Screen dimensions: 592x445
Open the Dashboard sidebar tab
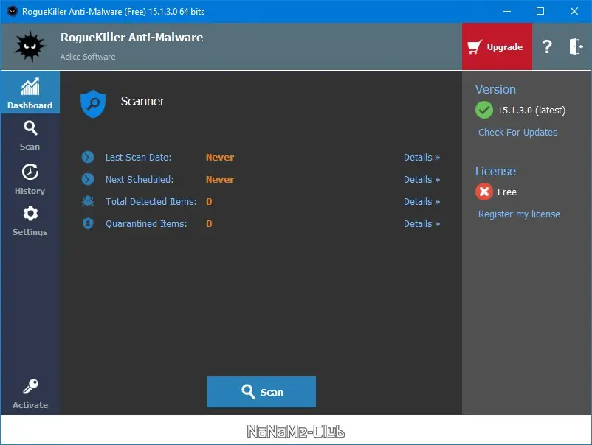click(30, 92)
